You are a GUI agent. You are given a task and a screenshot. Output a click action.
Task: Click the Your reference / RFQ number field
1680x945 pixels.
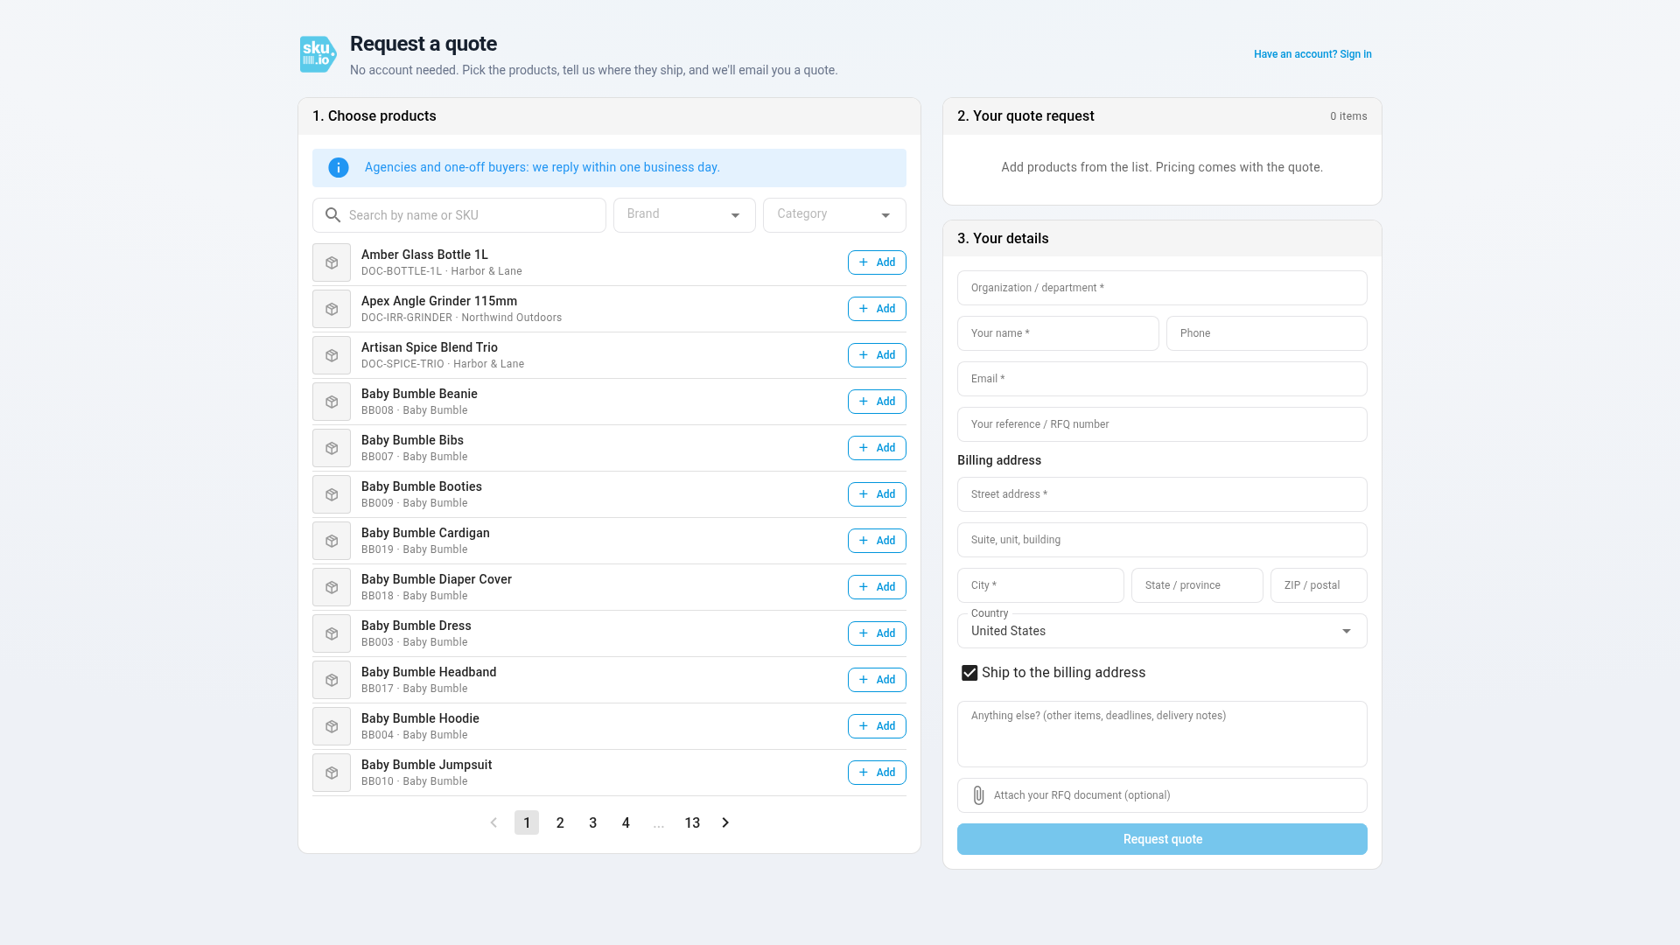[x=1162, y=424]
